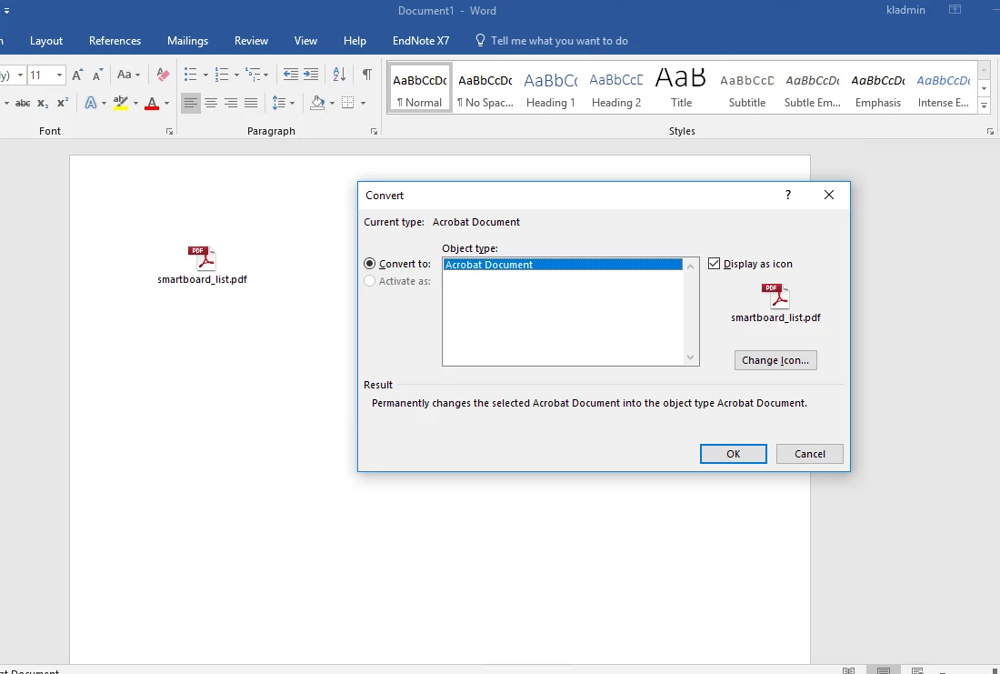Cancel the Convert dialog
The width and height of the screenshot is (1000, 674).
coord(810,454)
